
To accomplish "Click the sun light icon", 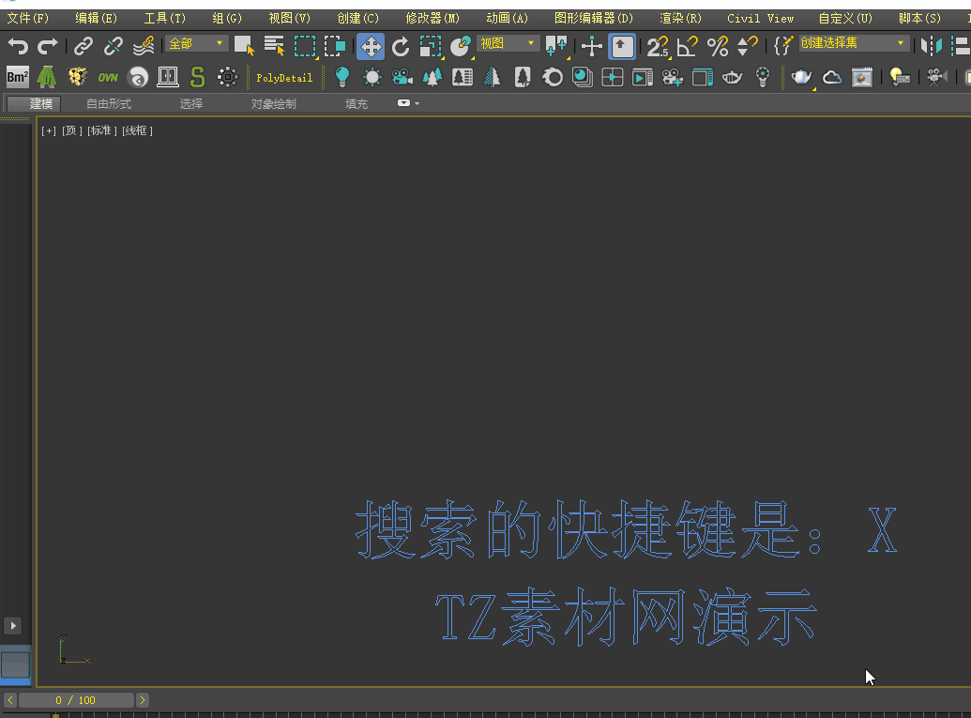I will point(372,78).
